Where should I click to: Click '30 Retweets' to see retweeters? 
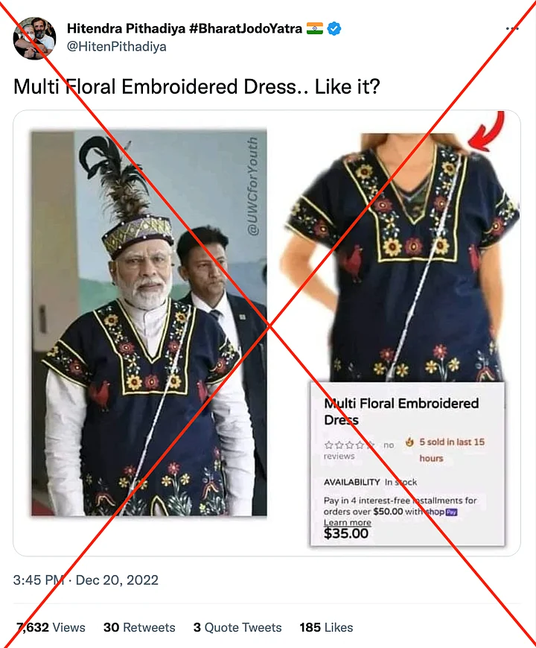point(139,627)
